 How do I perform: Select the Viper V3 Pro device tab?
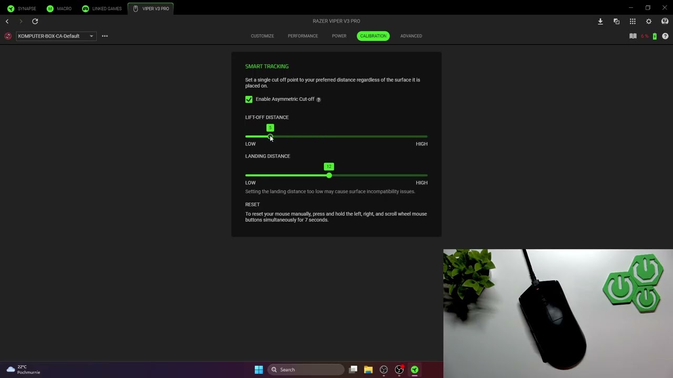(x=150, y=8)
